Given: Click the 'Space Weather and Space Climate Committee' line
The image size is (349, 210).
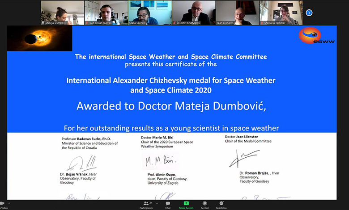Looking at the screenshot, I should [x=171, y=57].
